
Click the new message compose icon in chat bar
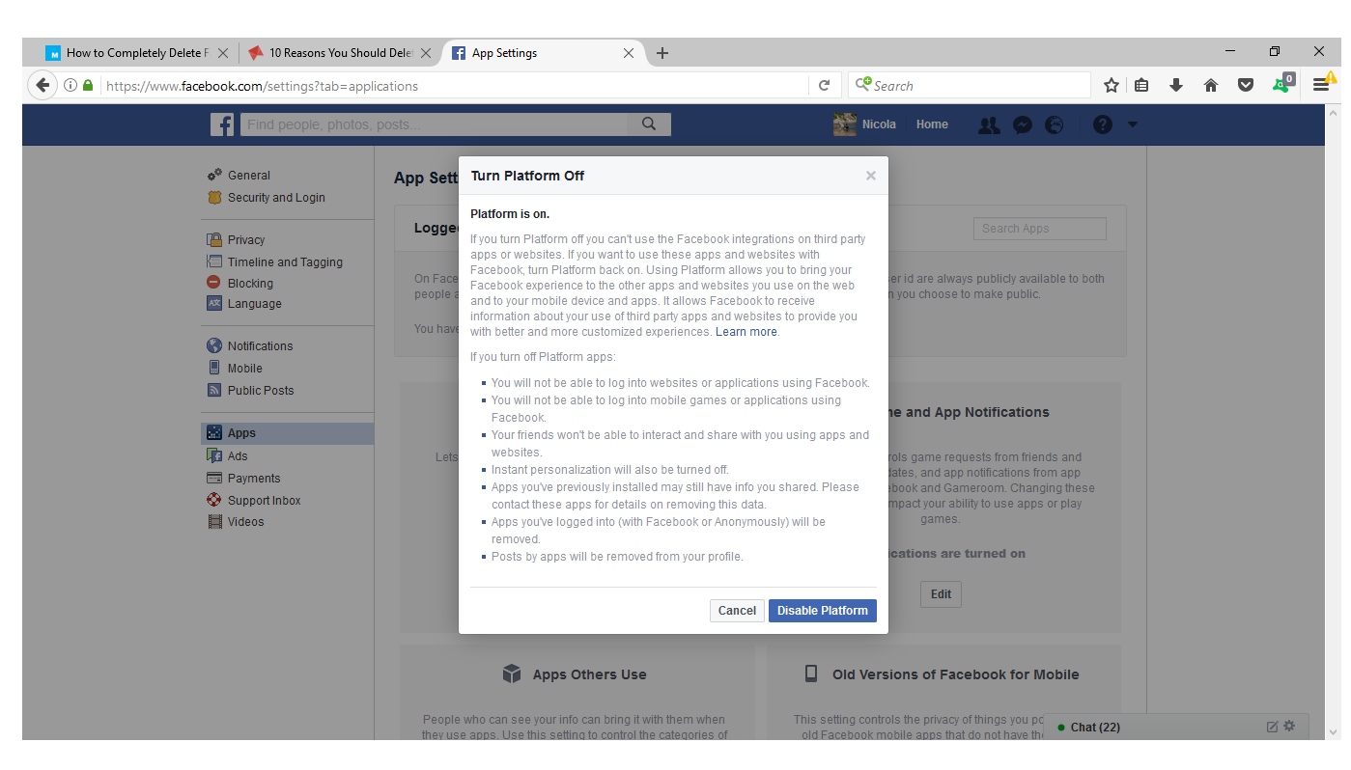coord(1272,727)
